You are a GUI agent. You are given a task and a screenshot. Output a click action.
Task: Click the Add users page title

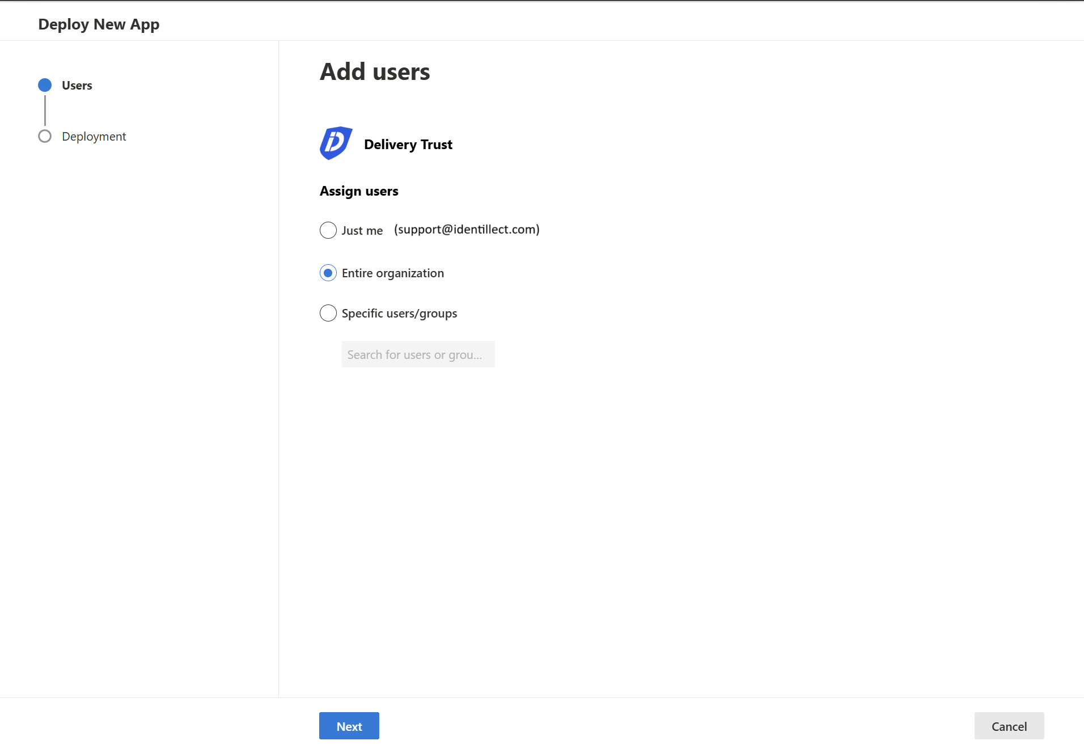[375, 72]
